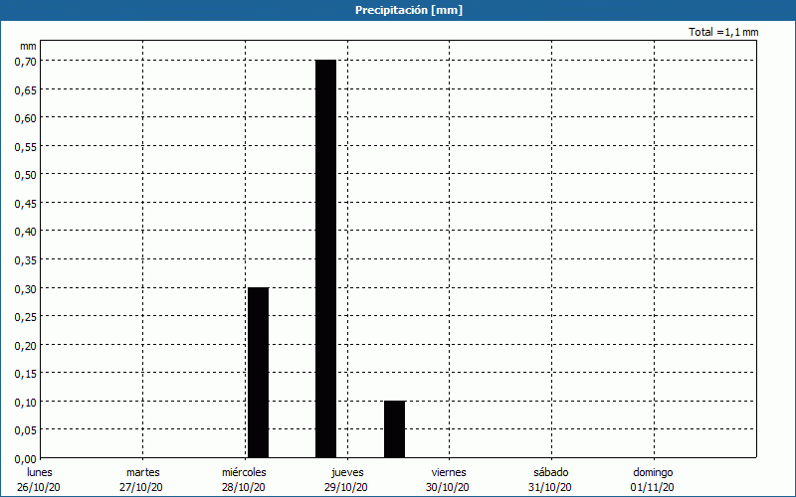Screen dimensions: 796x497
Task: Click the 0,60 axis value
Action: [x=26, y=118]
